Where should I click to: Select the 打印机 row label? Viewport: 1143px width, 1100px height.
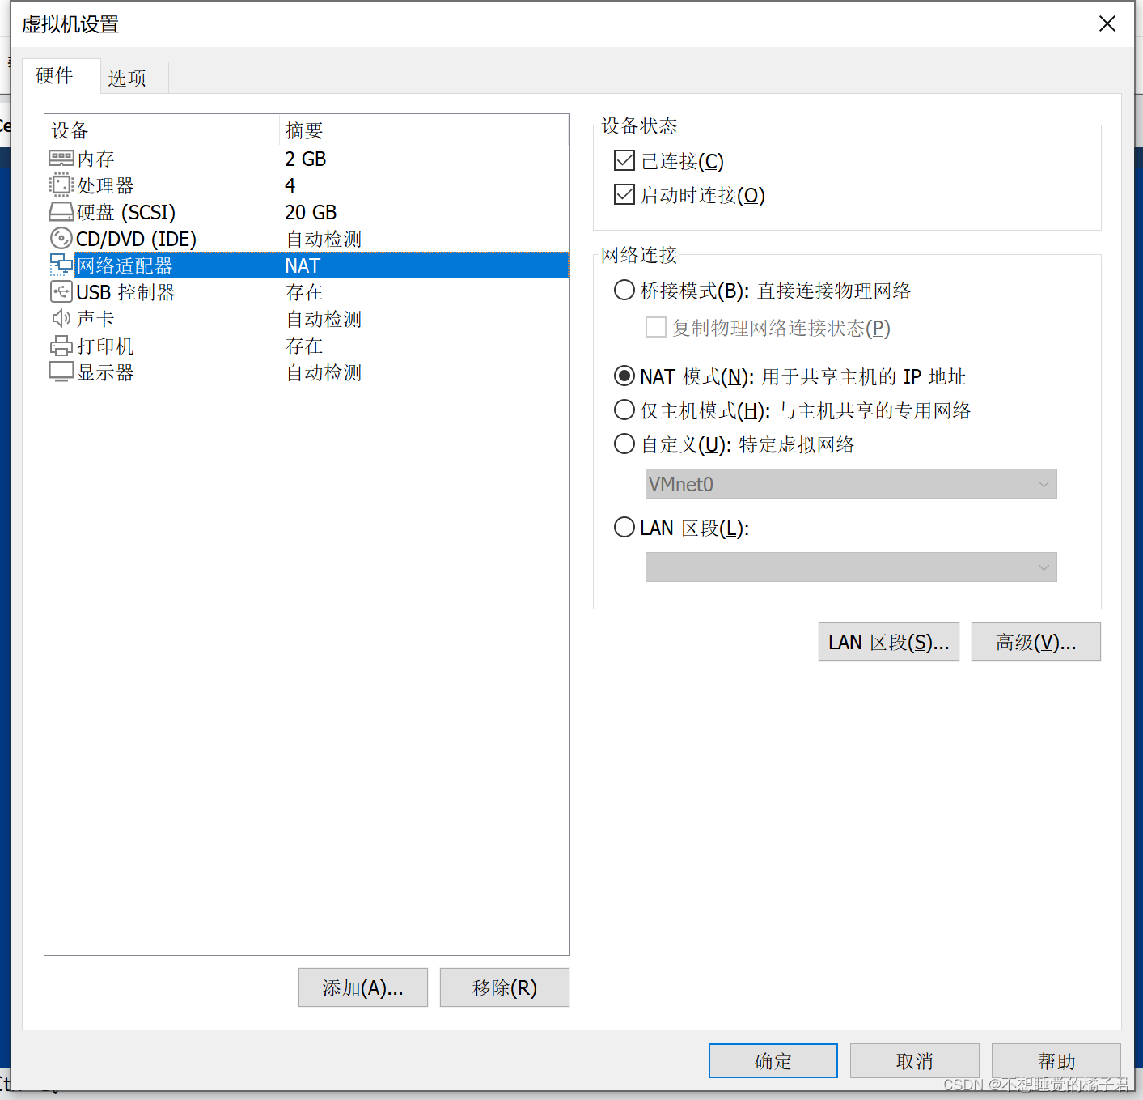(105, 346)
